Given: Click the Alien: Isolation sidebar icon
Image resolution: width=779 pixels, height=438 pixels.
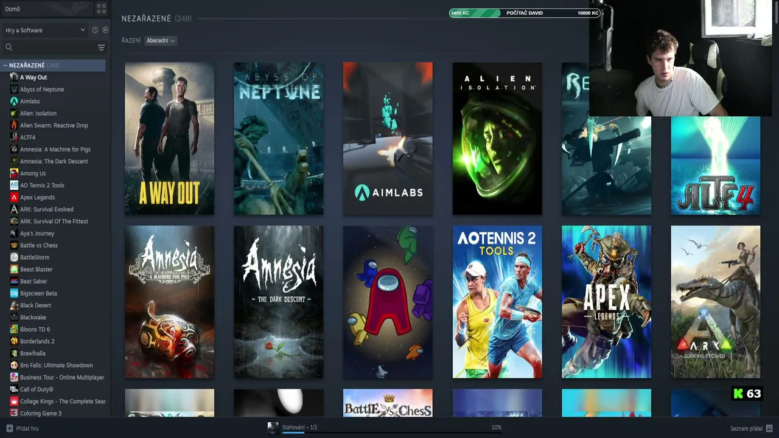Looking at the screenshot, I should [14, 113].
